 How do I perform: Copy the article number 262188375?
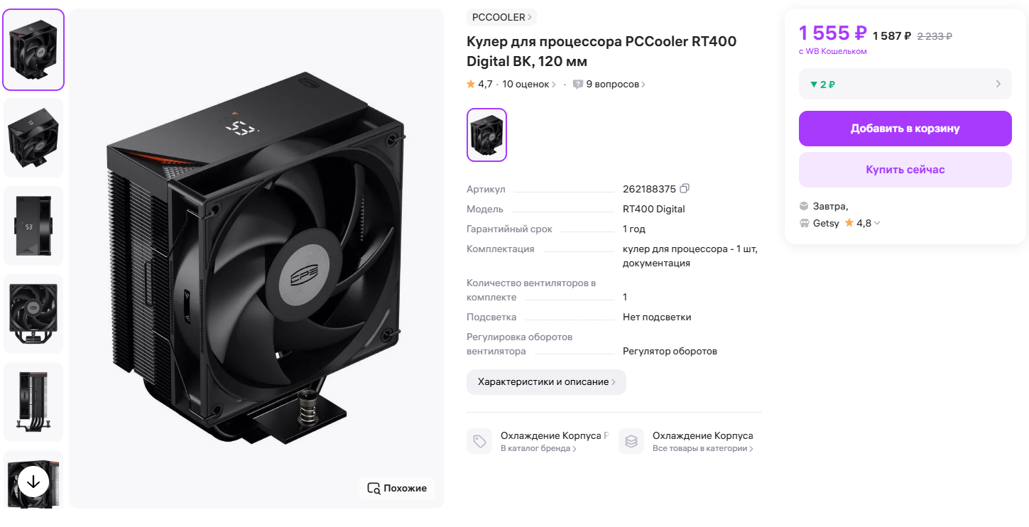click(x=685, y=189)
